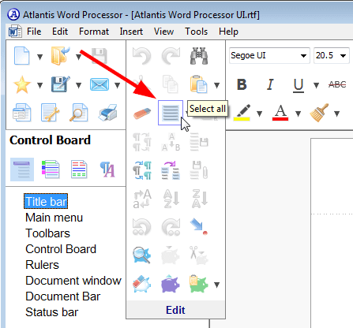This screenshot has width=353, height=328.
Task: Toggle Italic formatting
Action: 270,84
